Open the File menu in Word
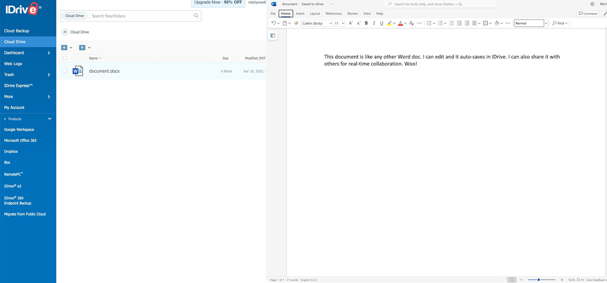Viewport: 607px width, 283px height. (273, 13)
